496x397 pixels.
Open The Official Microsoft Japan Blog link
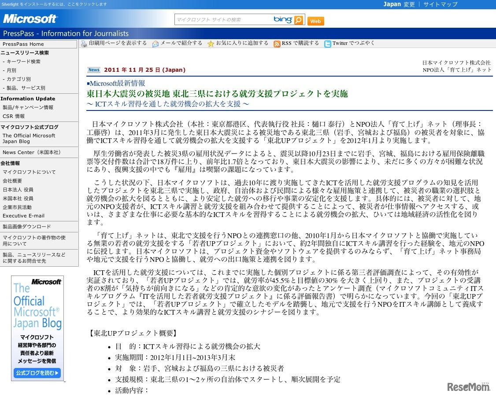coord(29,139)
